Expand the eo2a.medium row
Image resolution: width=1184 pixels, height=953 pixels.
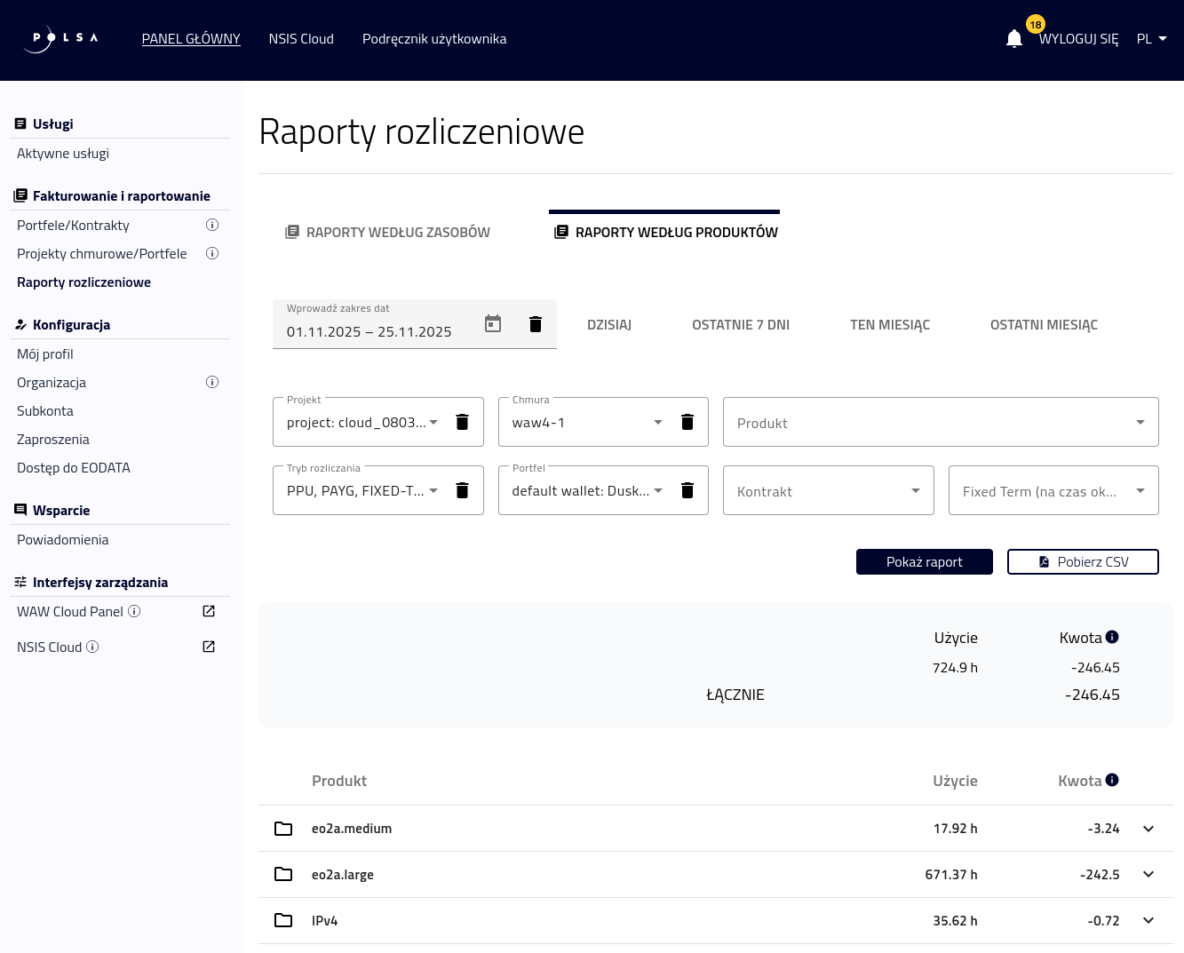click(1148, 829)
